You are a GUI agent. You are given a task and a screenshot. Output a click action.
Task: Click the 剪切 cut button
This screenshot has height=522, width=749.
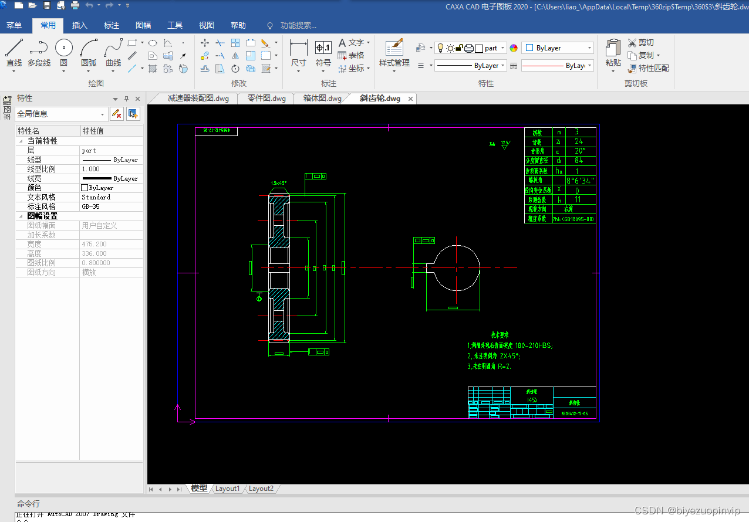(640, 43)
